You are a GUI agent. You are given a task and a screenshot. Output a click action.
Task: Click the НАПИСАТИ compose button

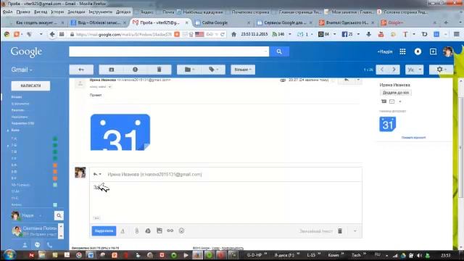pyautogui.click(x=30, y=86)
